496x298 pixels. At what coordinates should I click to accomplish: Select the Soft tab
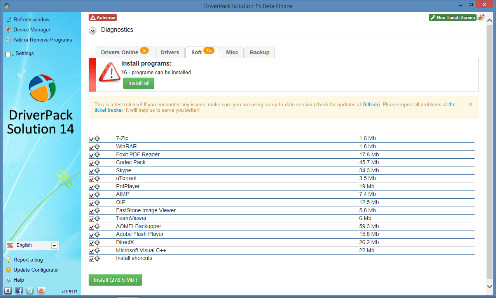[203, 52]
